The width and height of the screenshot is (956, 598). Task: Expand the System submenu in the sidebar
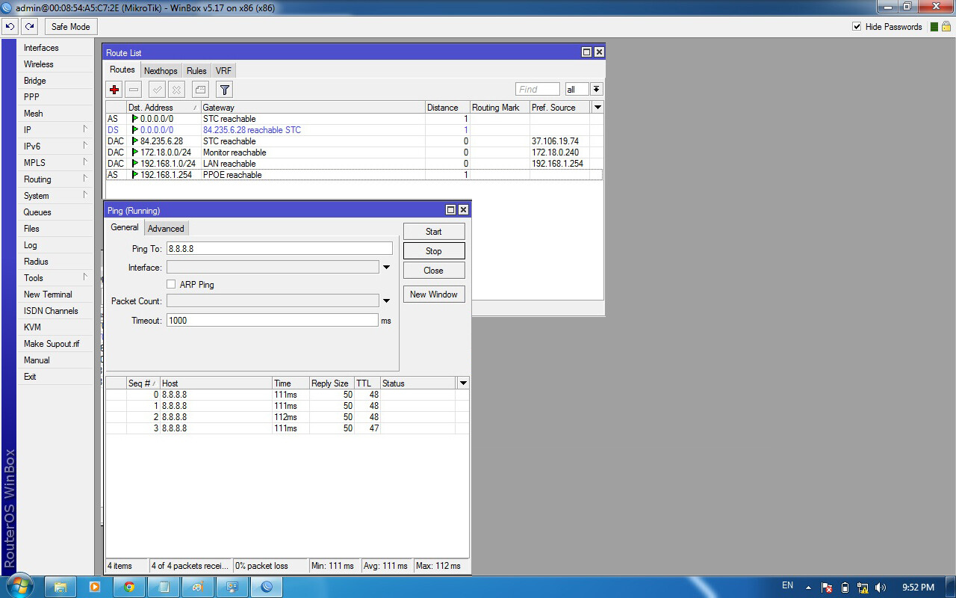point(85,195)
